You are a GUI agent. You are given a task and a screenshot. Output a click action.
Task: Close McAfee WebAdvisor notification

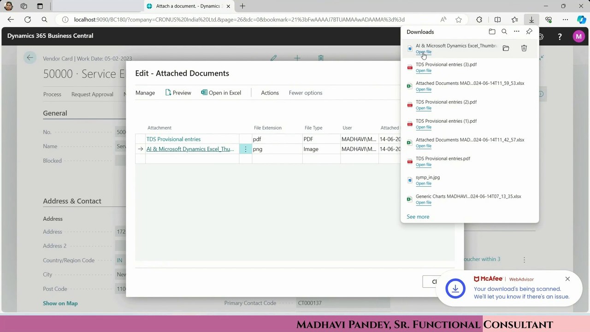(567, 279)
